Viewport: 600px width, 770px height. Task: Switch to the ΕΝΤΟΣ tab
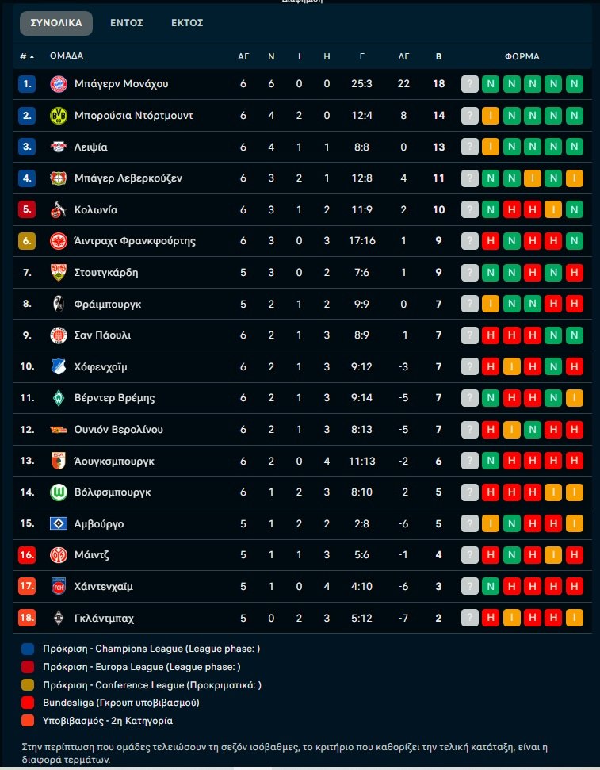(x=126, y=23)
